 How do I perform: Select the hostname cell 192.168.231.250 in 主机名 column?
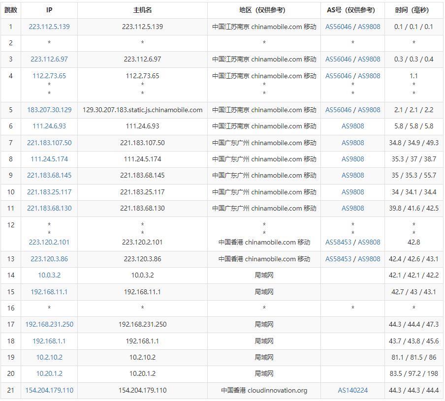(x=142, y=324)
